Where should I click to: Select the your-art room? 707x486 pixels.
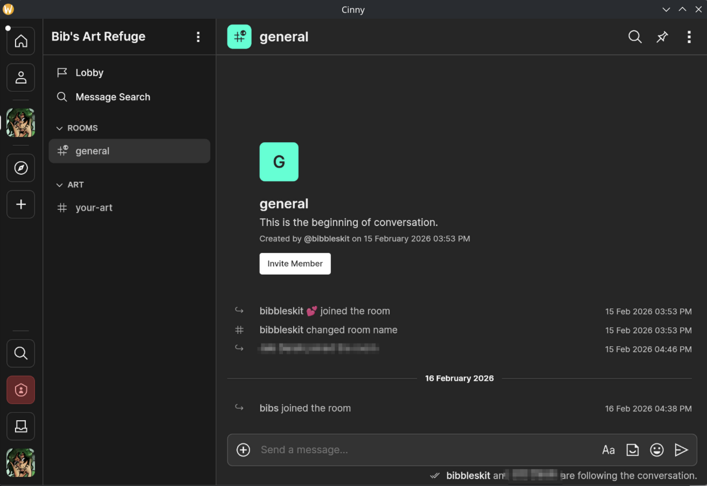click(x=94, y=208)
